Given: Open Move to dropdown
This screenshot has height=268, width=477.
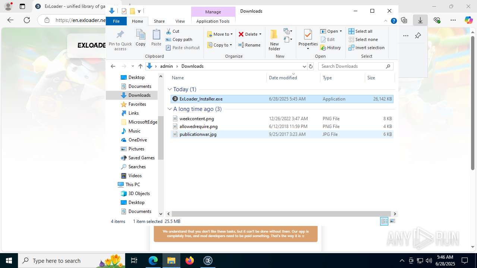Looking at the screenshot, I should (220, 34).
